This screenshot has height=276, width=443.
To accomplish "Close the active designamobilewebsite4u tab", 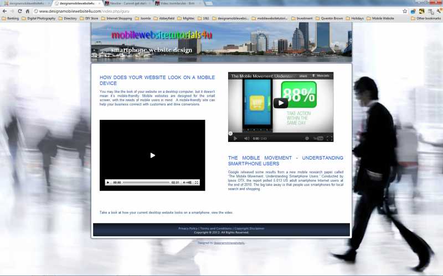I will (x=99, y=3).
